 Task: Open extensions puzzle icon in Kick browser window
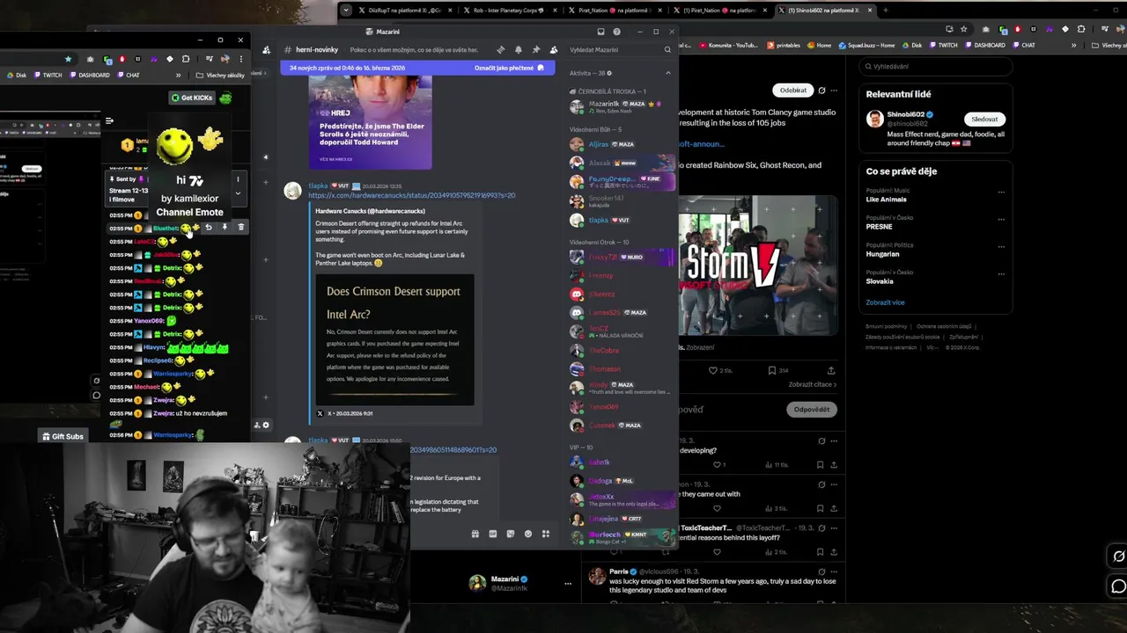[186, 59]
